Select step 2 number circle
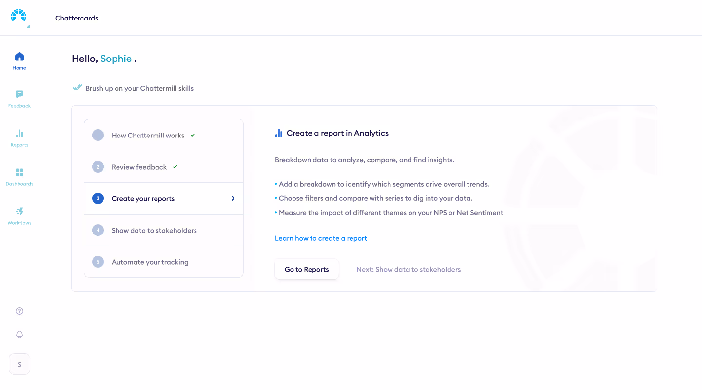Screen dimensions: 702x390 click(x=98, y=167)
